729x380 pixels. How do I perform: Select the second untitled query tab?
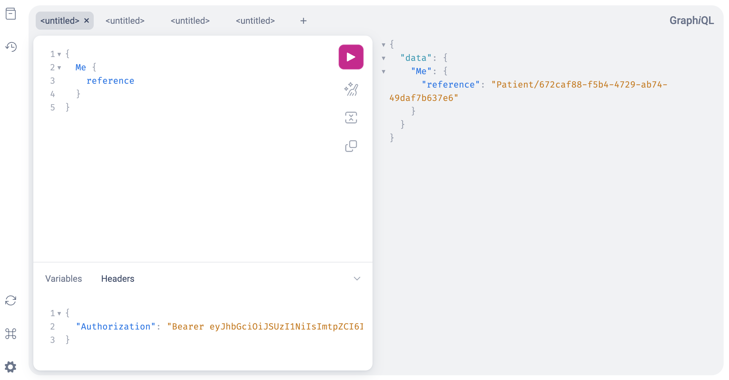(x=125, y=20)
